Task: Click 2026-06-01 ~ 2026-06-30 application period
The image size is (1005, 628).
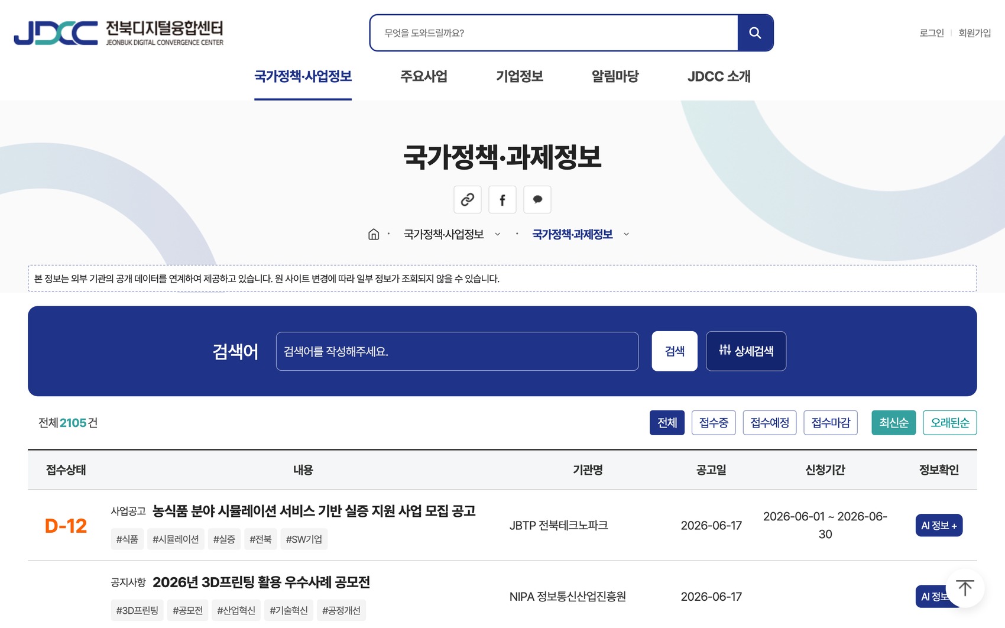Action: pyautogui.click(x=825, y=525)
